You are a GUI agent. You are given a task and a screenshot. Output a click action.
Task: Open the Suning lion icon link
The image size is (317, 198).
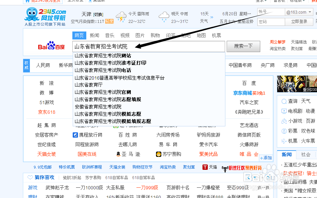tap(159, 154)
